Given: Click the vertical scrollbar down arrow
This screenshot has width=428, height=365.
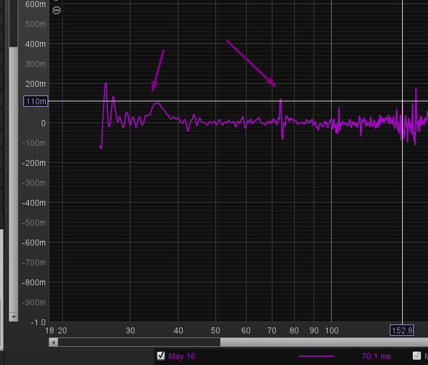Looking at the screenshot, I should (x=14, y=317).
